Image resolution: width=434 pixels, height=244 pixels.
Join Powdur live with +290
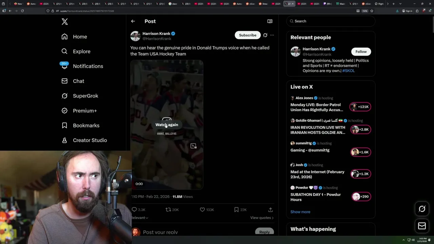coord(360,197)
